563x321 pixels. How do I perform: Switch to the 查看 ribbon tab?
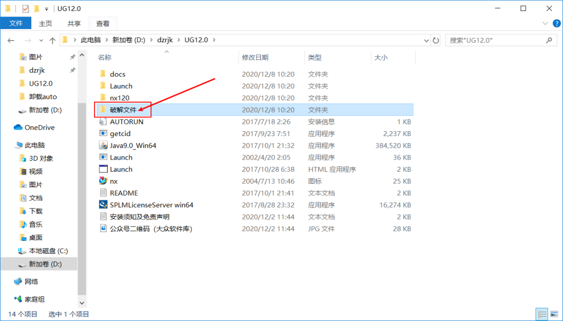pos(103,24)
